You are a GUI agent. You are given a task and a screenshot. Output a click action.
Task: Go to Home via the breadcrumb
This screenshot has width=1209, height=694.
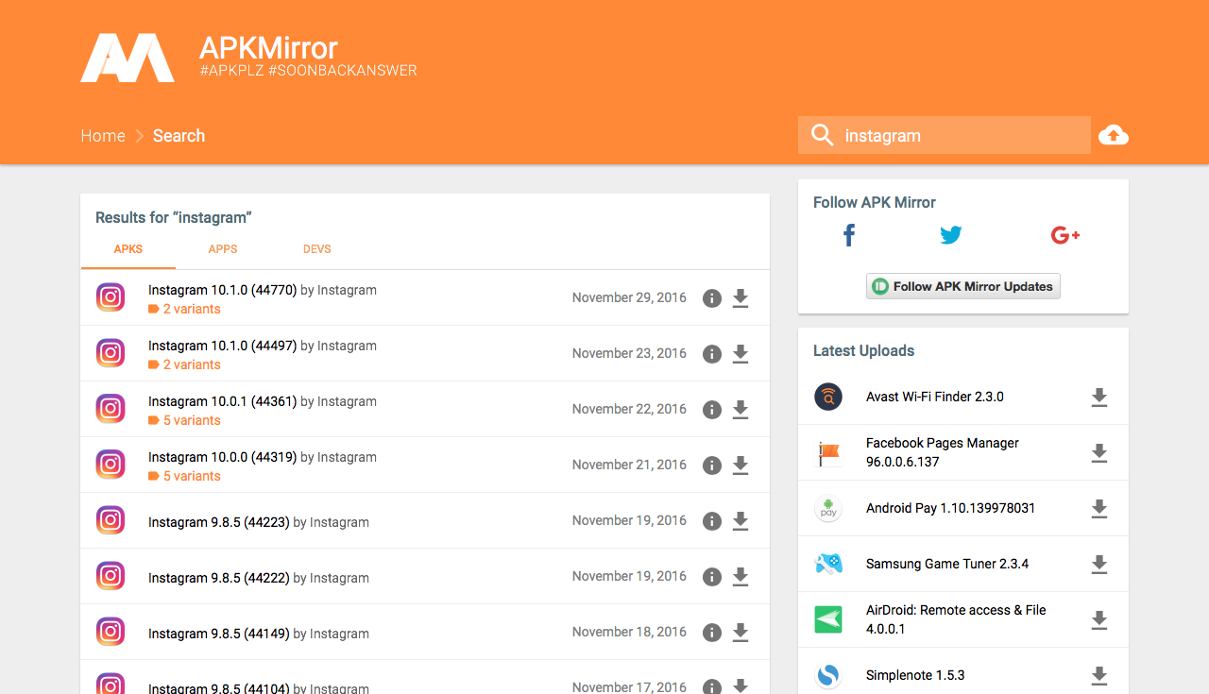[103, 135]
